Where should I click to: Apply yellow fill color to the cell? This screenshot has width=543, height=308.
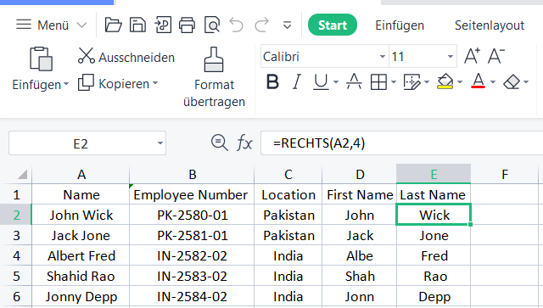tap(445, 81)
